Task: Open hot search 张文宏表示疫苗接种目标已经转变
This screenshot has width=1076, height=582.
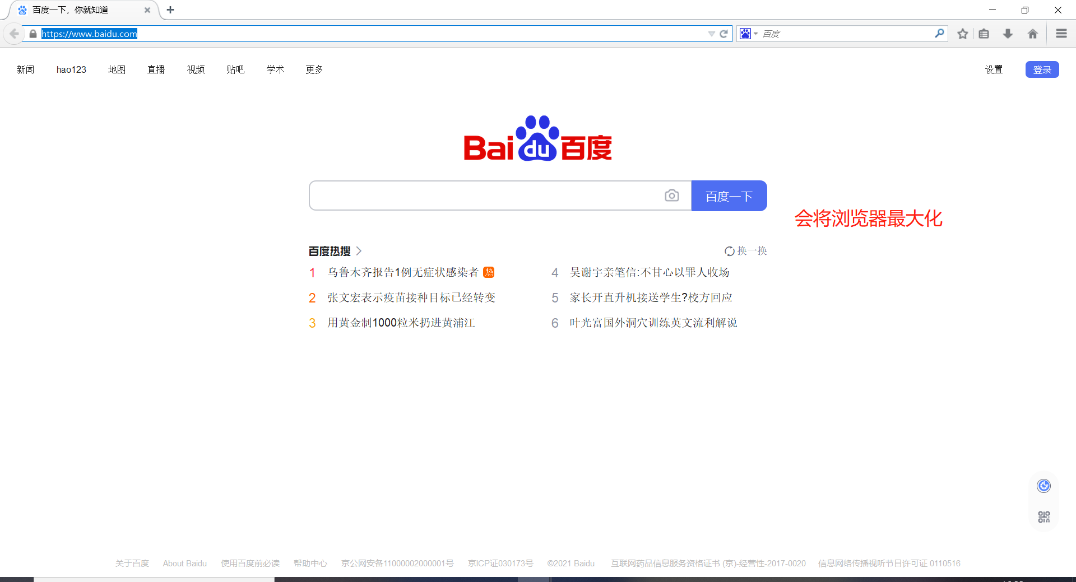Action: point(411,297)
